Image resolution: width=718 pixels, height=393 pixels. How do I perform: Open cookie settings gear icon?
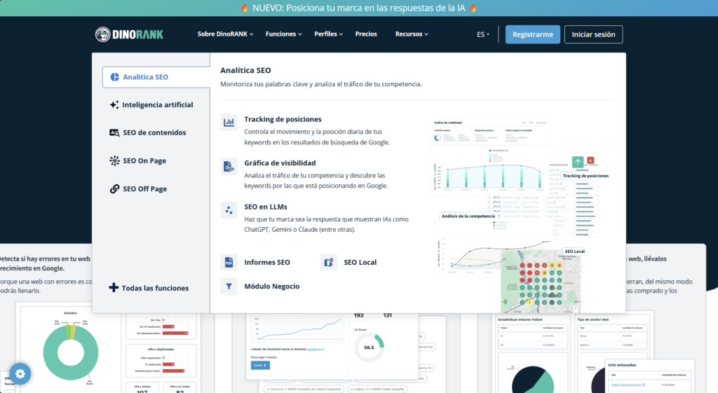pos(20,374)
